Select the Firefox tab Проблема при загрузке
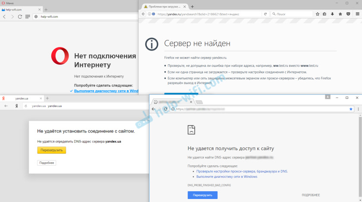 (164, 7)
